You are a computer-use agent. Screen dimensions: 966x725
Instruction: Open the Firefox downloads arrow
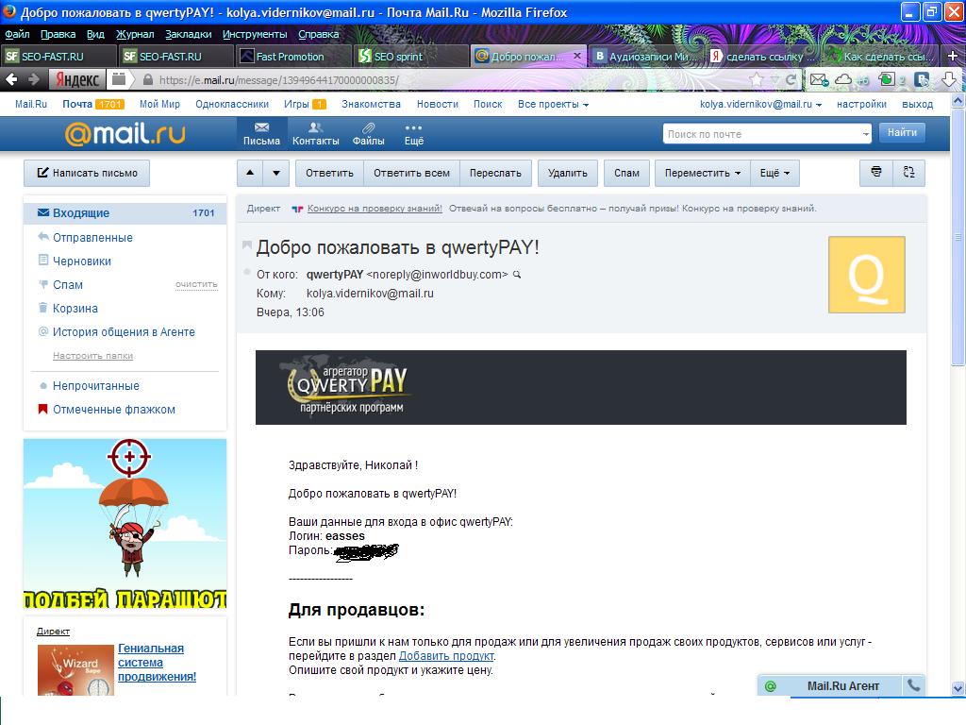tap(949, 79)
